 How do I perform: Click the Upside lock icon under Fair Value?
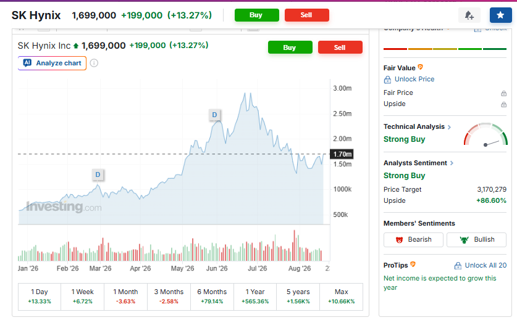tap(503, 104)
